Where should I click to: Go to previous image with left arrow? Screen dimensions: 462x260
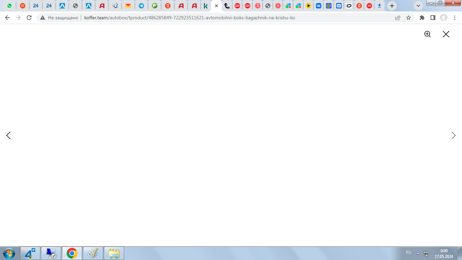(8, 135)
